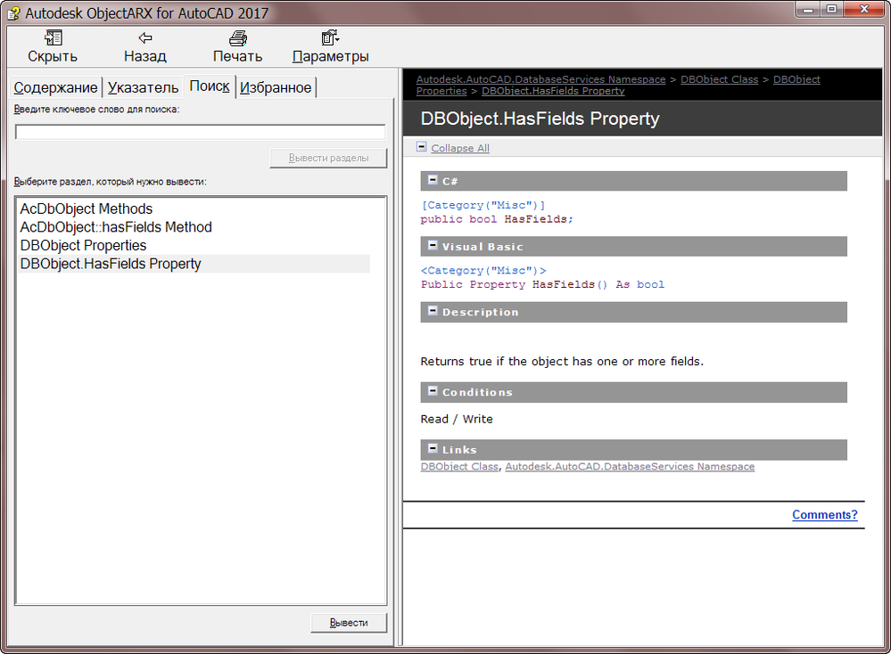
Task: Switch to the Указатель tab
Action: click(x=144, y=87)
